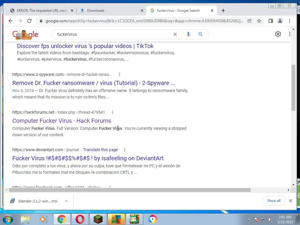
Task: Open the volume control in the tray
Action: (x=270, y=220)
